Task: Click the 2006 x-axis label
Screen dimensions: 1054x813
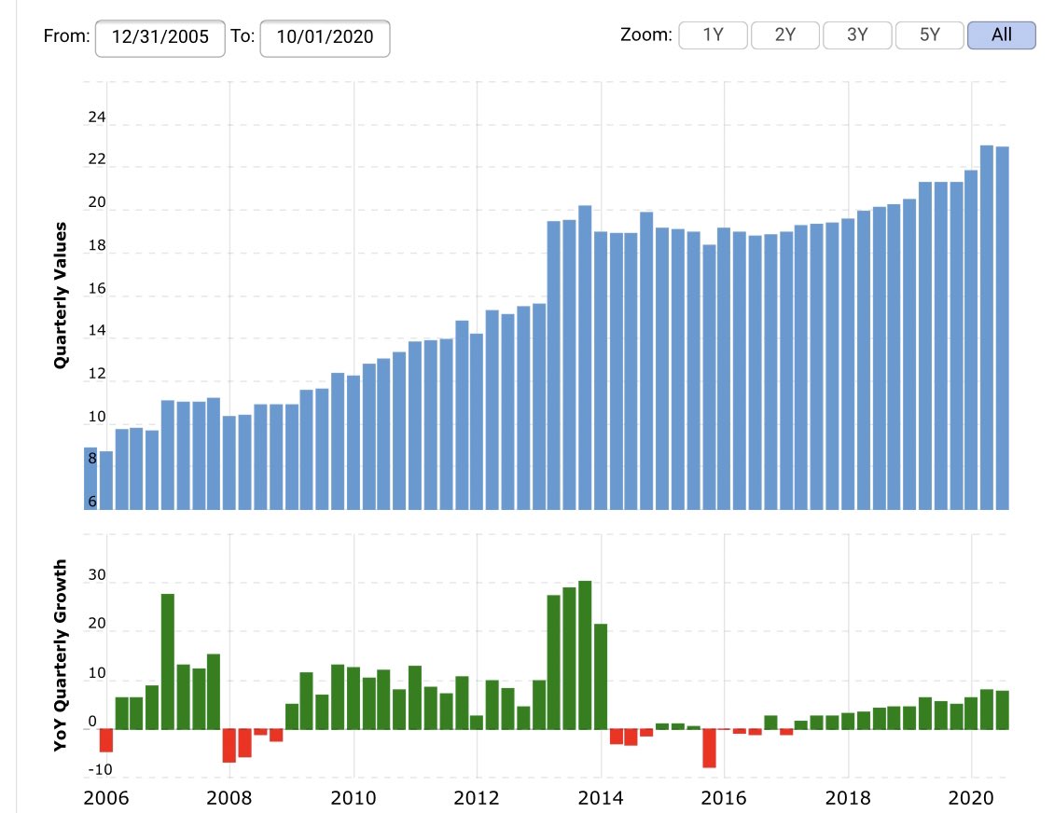Action: point(106,797)
